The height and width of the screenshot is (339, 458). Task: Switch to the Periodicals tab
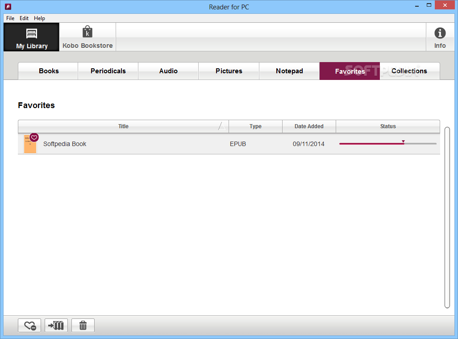108,71
